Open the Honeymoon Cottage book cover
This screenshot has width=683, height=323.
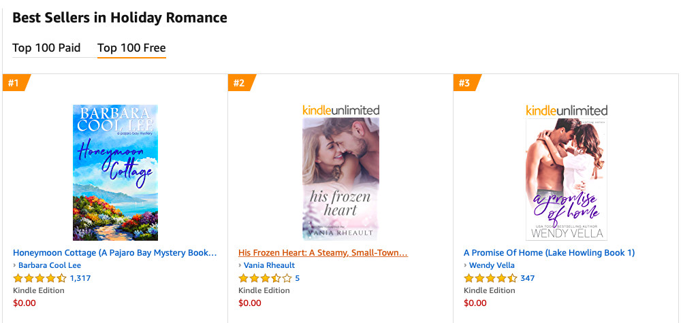coord(115,173)
